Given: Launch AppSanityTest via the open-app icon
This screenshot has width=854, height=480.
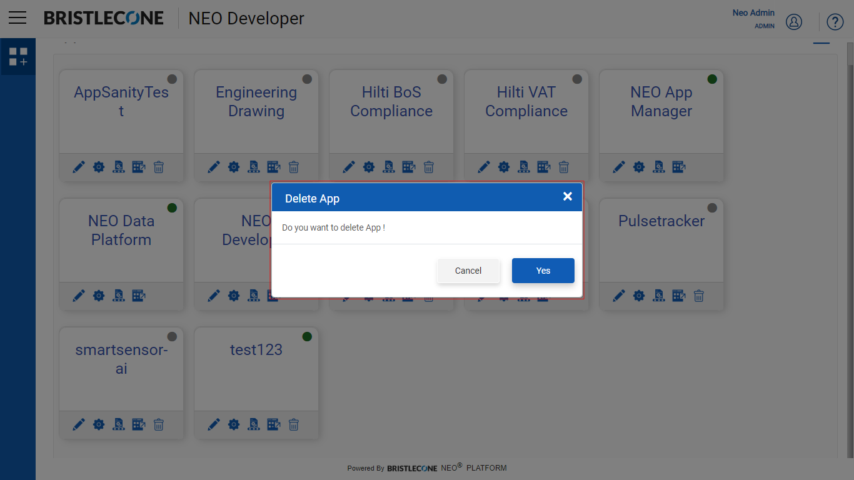Looking at the screenshot, I should click(x=139, y=167).
